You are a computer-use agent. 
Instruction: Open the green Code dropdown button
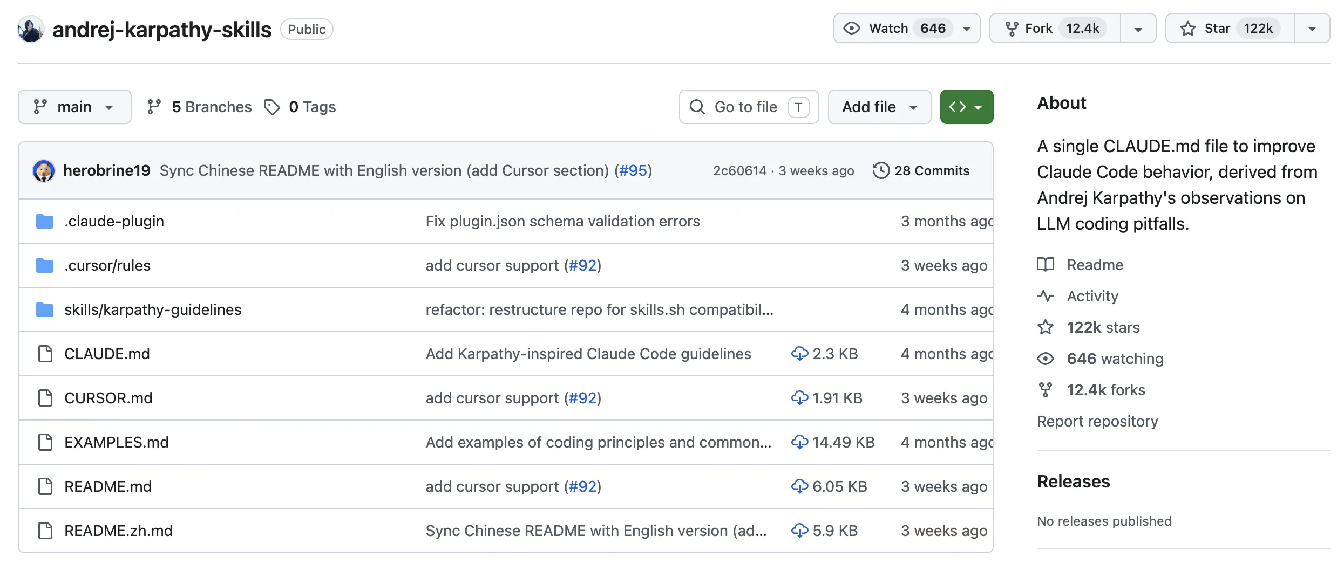pos(967,107)
